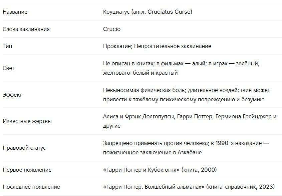
Task: Click 'Алиса и Фрэнк Долгопупсы' victims text
Action: 138,117
